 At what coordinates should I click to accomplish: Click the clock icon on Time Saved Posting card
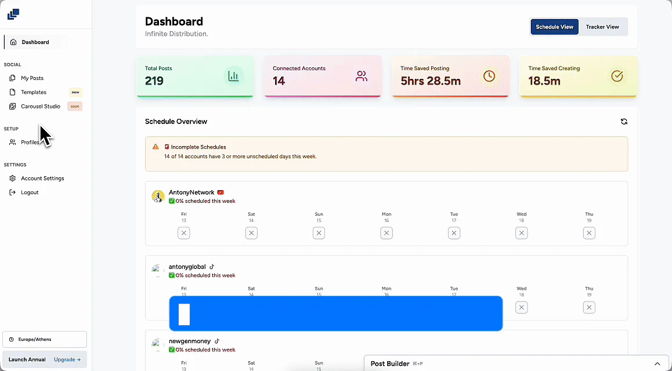tap(489, 76)
